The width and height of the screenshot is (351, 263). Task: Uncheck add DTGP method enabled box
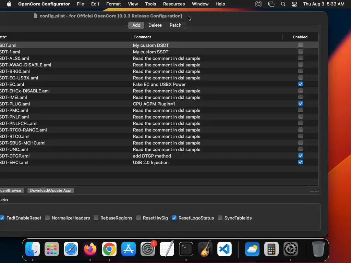[x=300, y=156]
